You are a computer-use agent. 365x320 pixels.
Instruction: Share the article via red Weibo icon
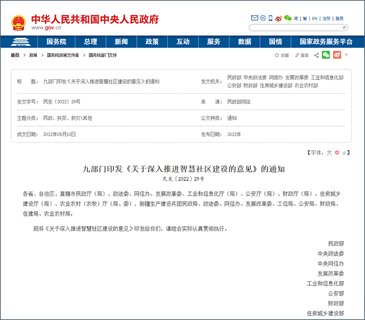pyautogui.click(x=337, y=54)
